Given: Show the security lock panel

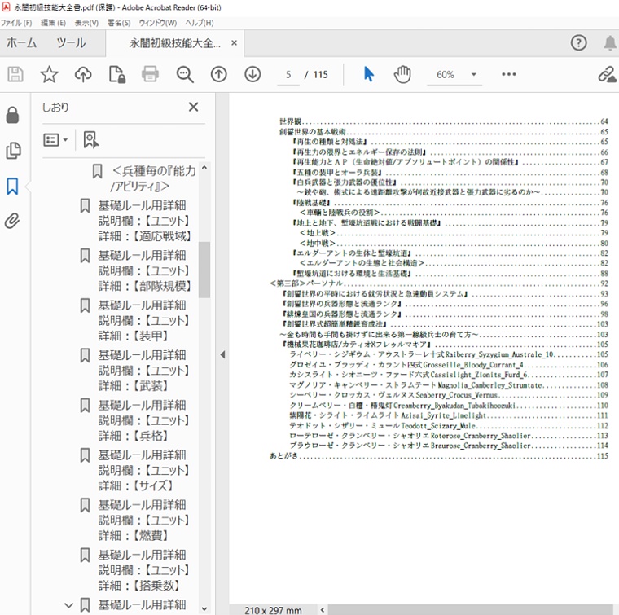Looking at the screenshot, I should click(x=12, y=115).
